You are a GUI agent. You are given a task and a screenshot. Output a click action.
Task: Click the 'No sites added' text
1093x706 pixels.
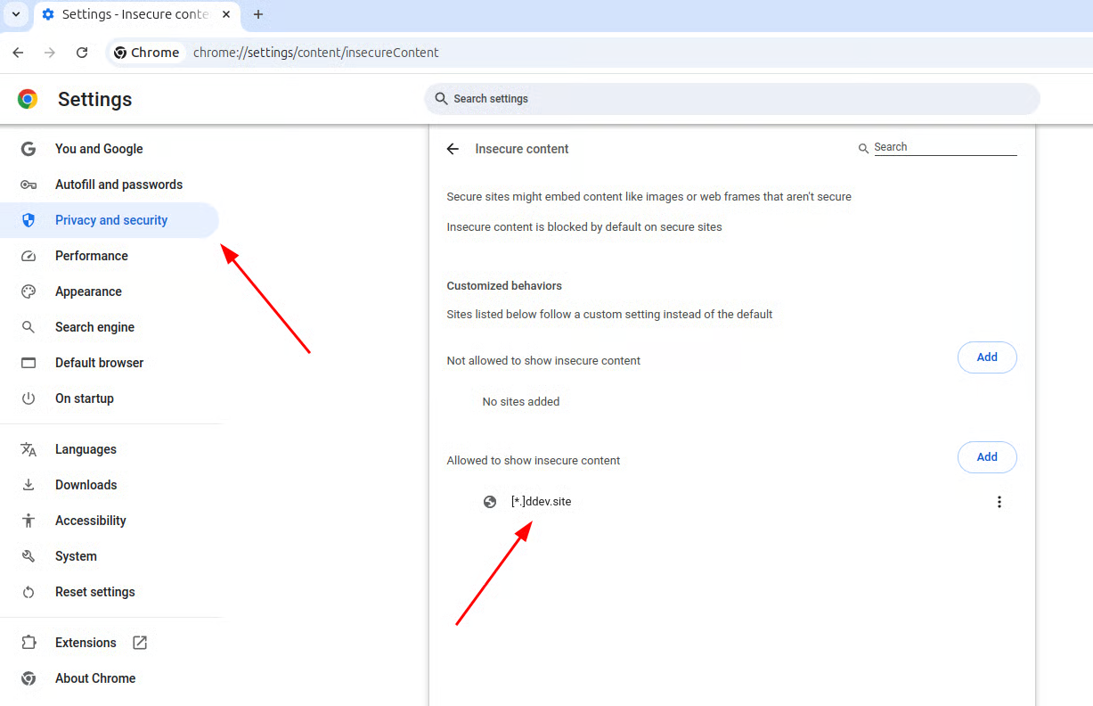(x=521, y=402)
